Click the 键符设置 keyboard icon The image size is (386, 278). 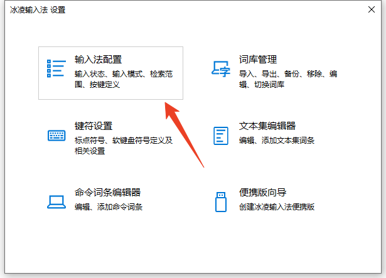coord(56,136)
